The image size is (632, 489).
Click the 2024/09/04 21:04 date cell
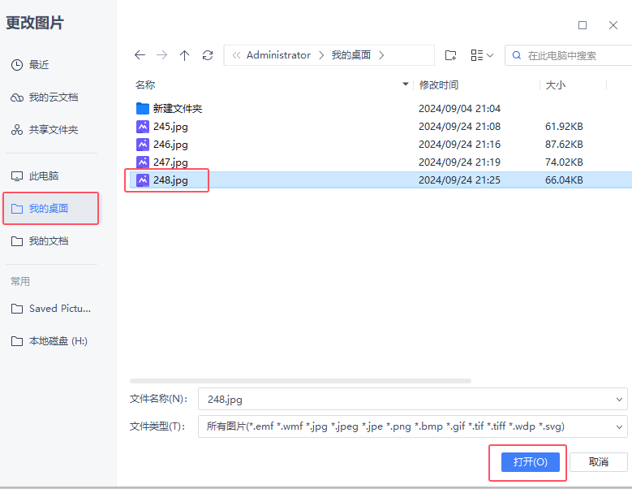(x=459, y=109)
